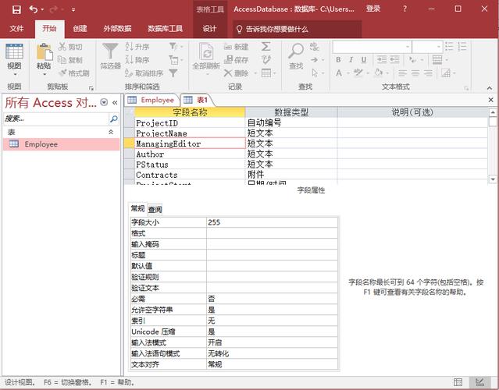This screenshot has width=499, height=390.
Task: Select the Contracts field name cell
Action: pos(190,175)
